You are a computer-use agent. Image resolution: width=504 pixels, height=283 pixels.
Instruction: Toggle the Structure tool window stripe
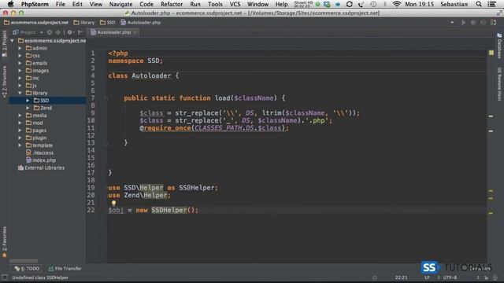pos(4,82)
